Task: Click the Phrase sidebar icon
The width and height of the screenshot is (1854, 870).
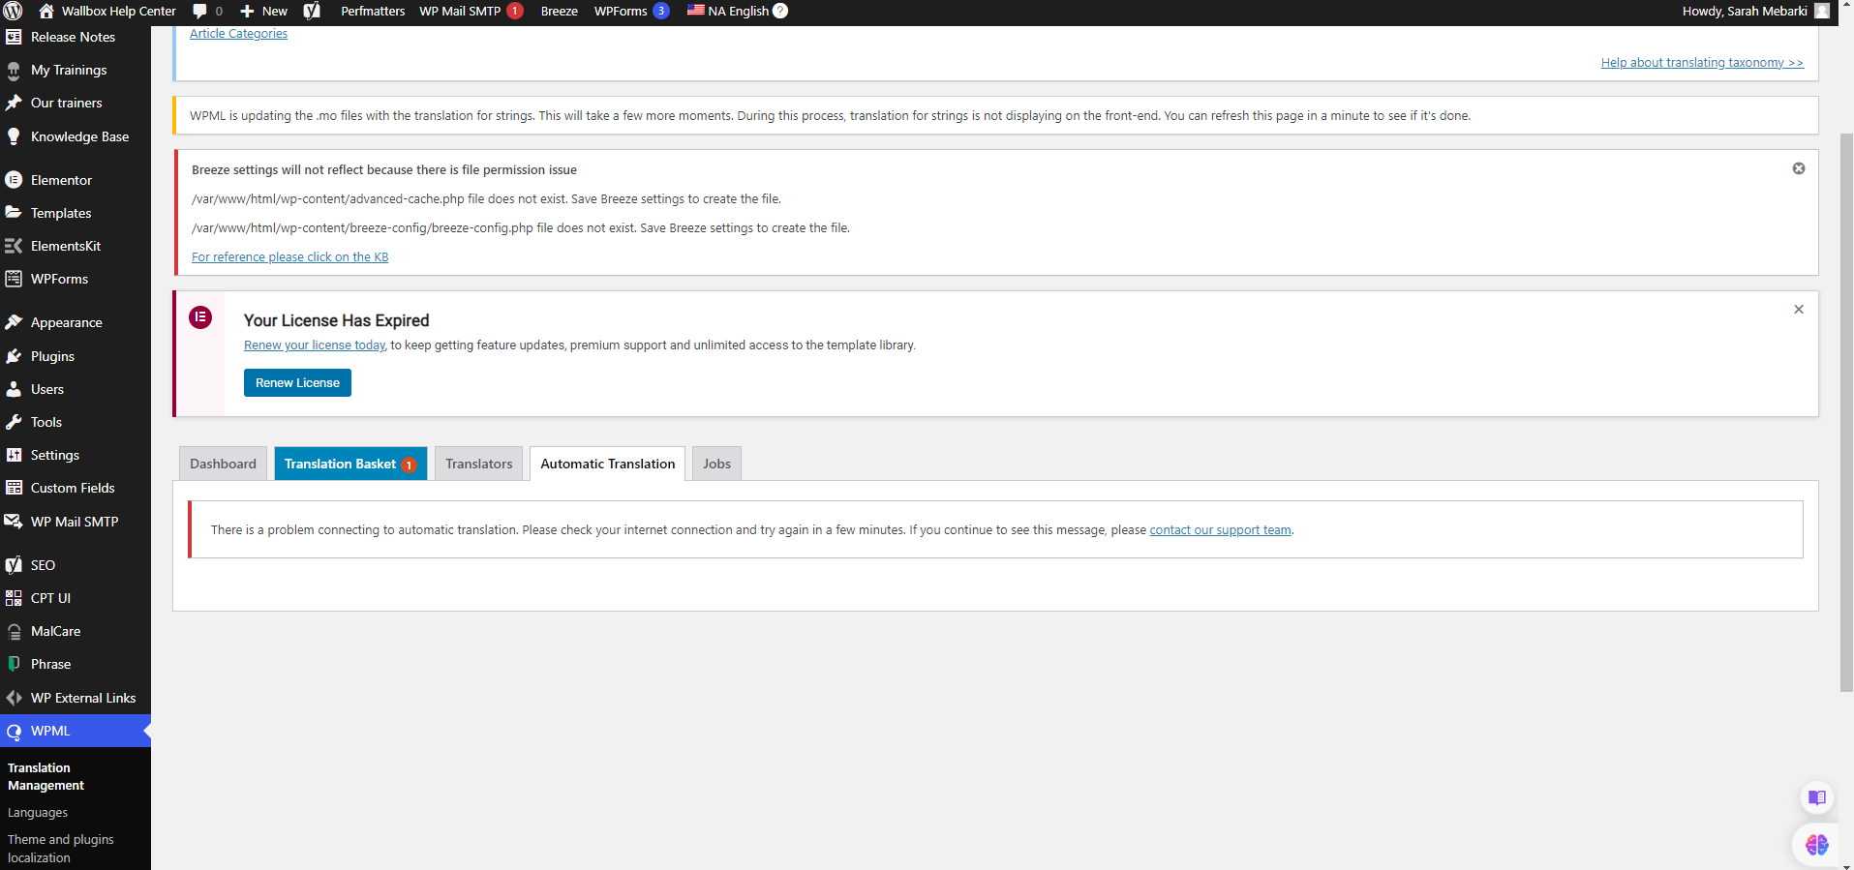Action: pyautogui.click(x=14, y=664)
